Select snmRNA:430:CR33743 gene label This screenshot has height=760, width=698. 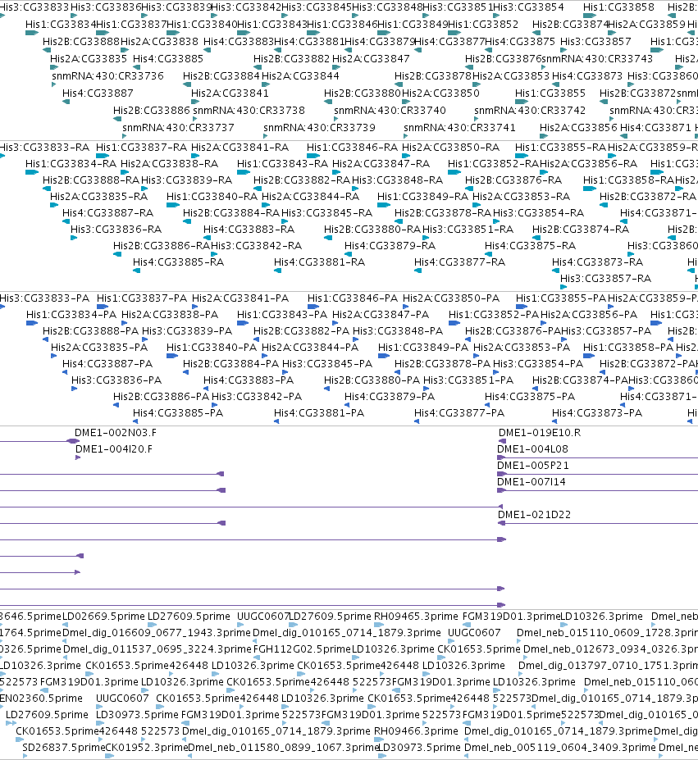[597, 59]
